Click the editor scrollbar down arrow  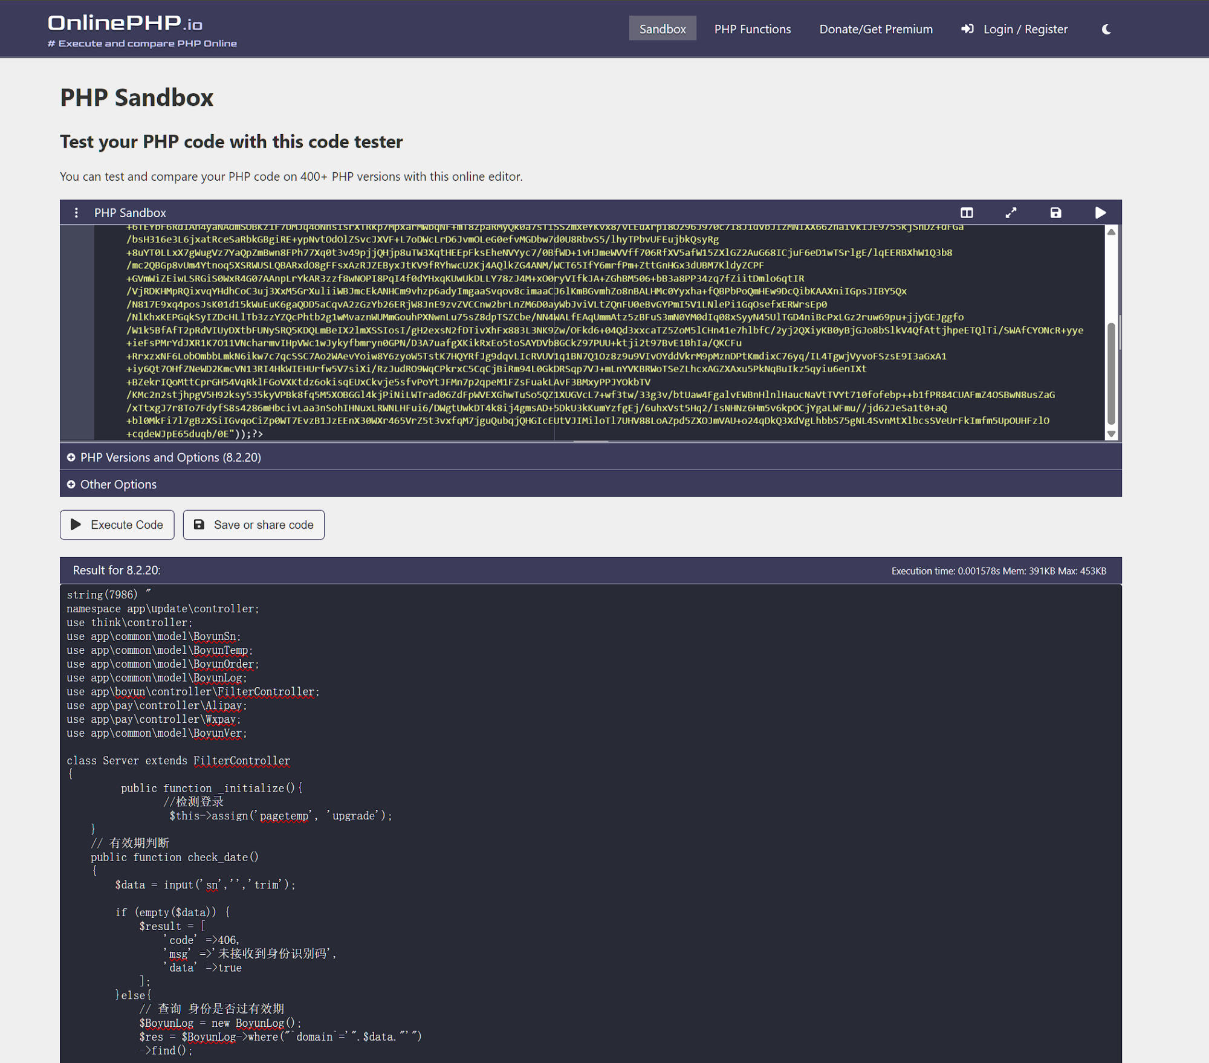click(1111, 434)
